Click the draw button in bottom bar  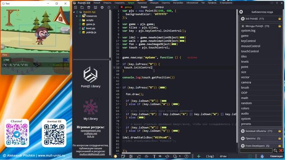(x=223, y=156)
